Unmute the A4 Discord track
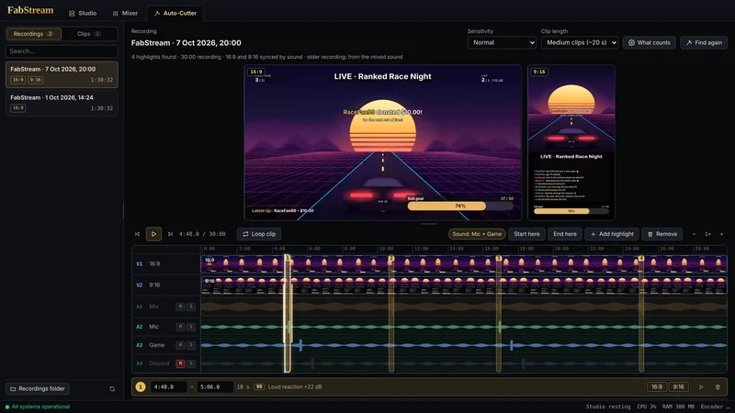Screen dimensions: 735x413 180,363
